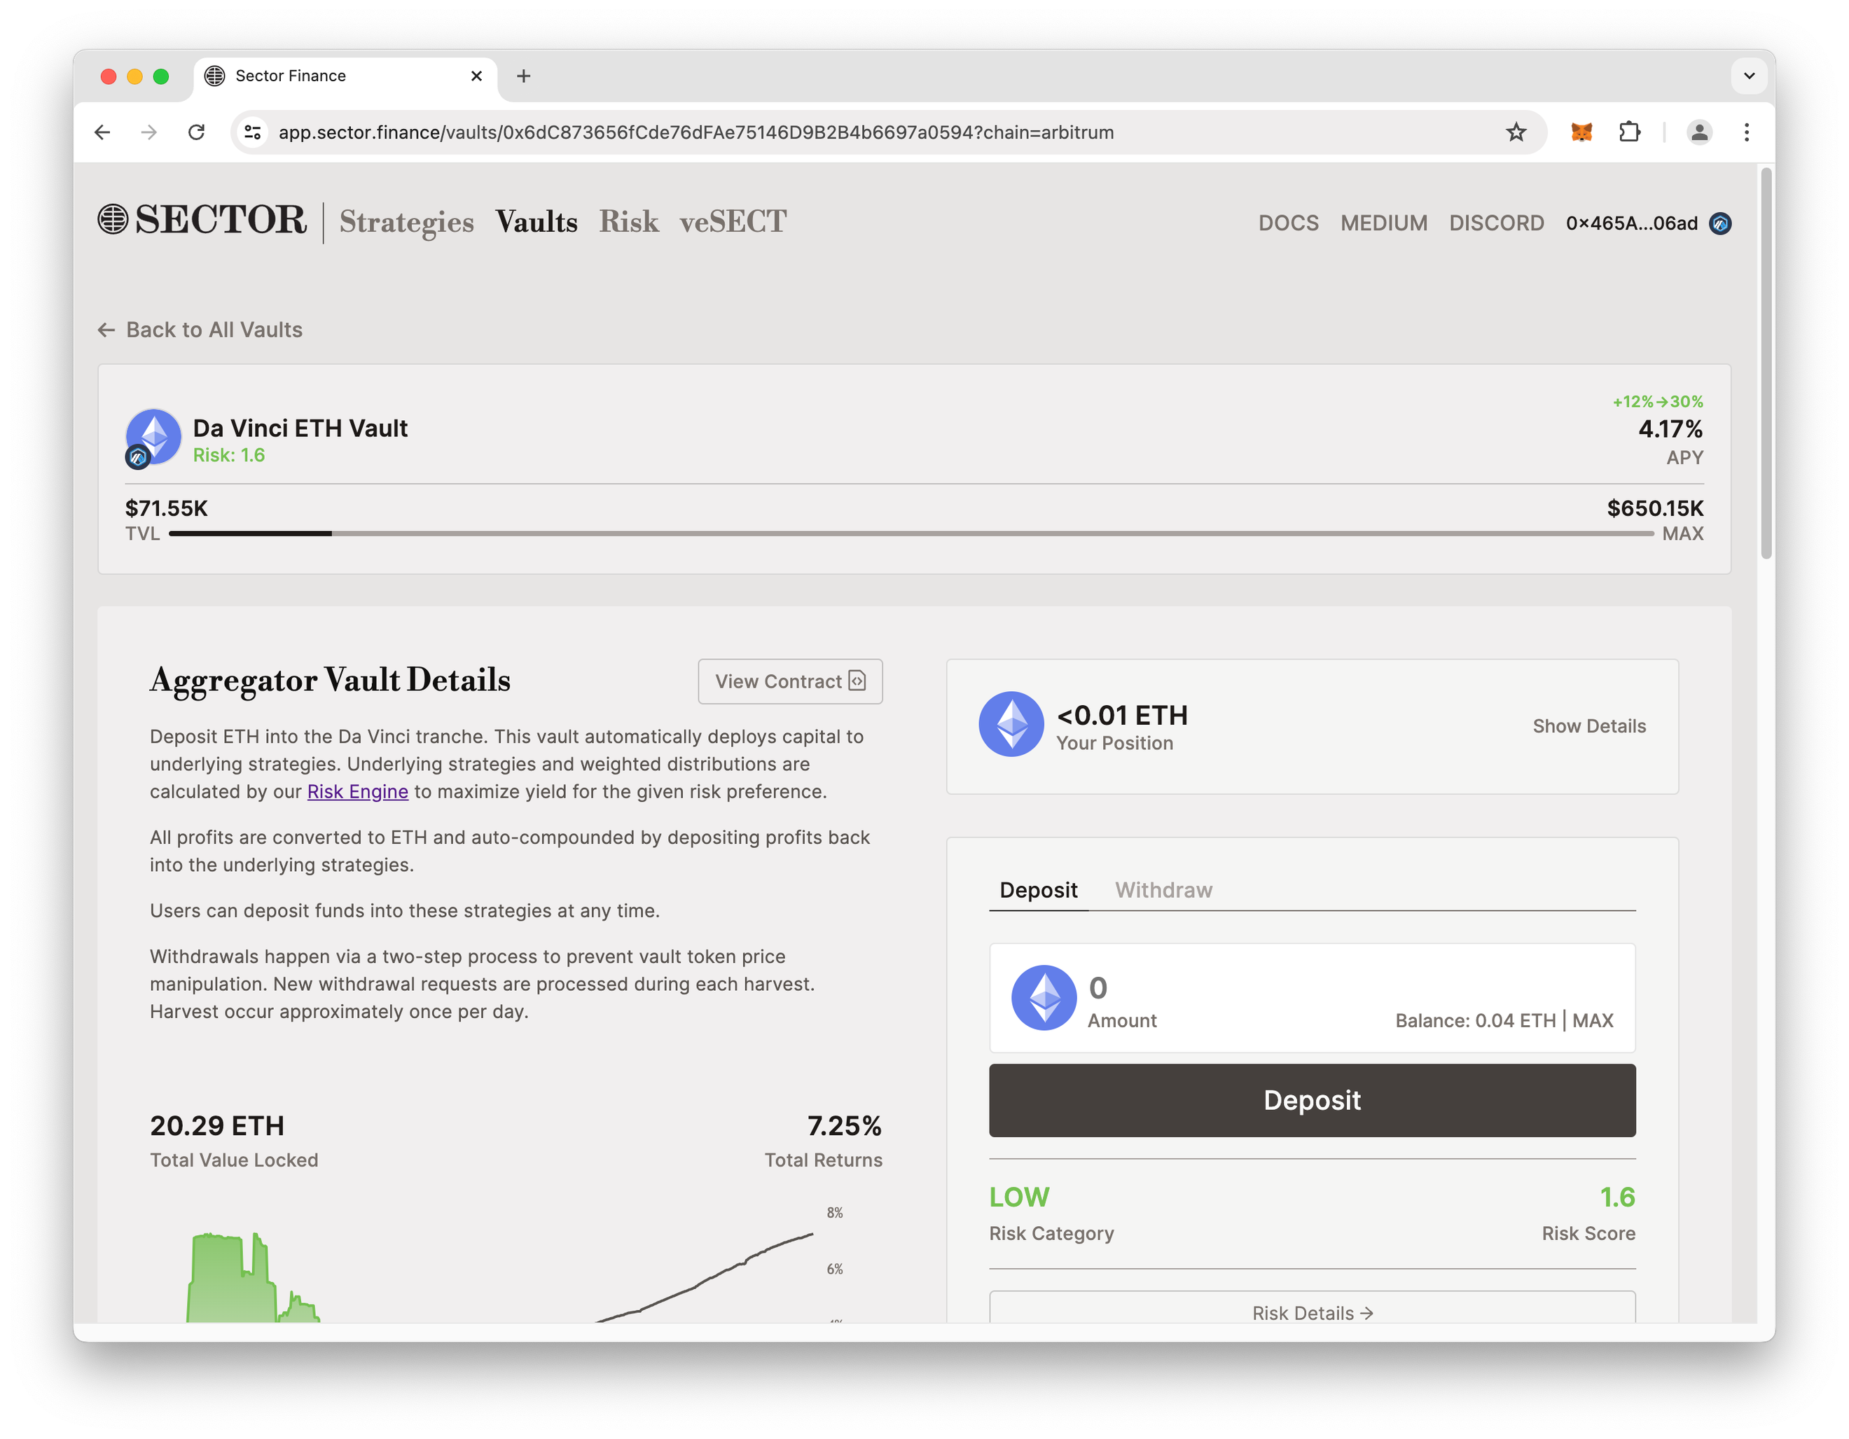1849x1439 pixels.
Task: Open Chrome three-dot menu
Action: click(1746, 132)
